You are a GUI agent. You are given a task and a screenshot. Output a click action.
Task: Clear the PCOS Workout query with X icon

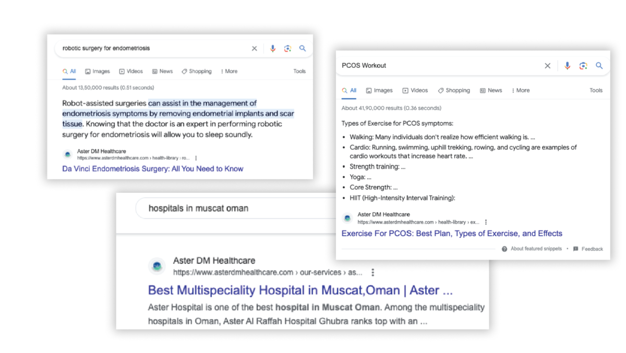pos(548,66)
